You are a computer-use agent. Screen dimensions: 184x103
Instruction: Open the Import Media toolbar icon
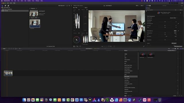8,3
